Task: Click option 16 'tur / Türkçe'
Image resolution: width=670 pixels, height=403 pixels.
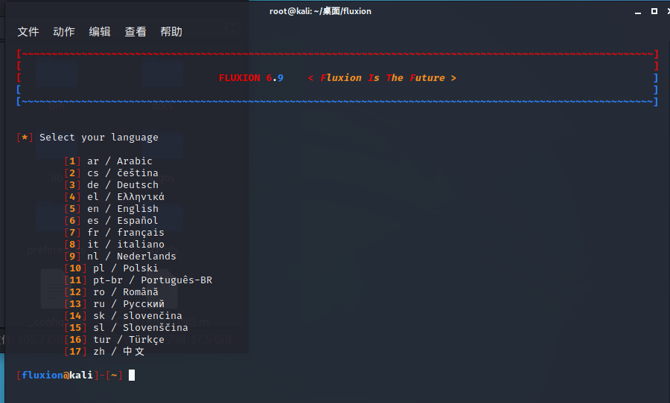Action: click(114, 339)
